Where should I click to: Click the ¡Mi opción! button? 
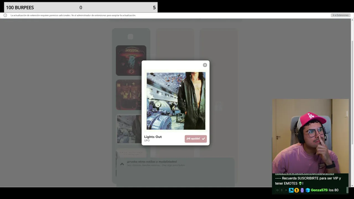[196, 139]
